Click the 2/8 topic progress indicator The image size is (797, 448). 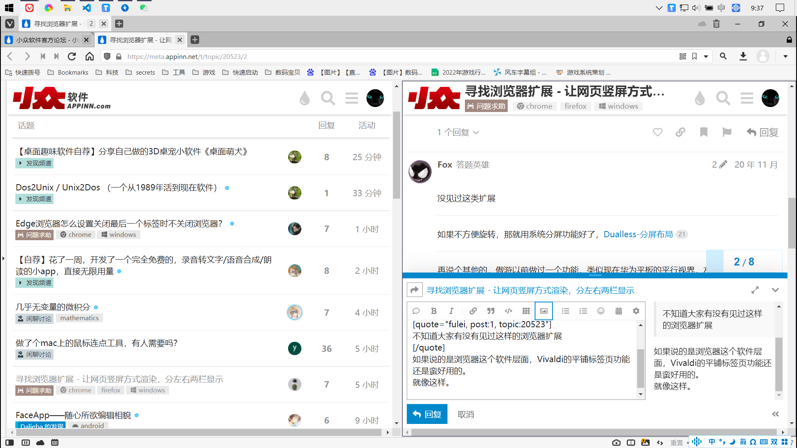(743, 262)
